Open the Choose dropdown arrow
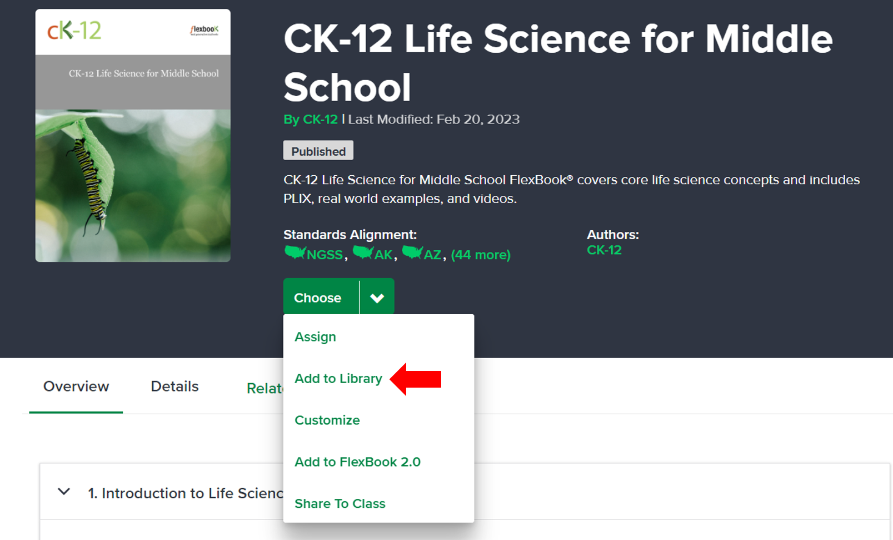Image resolution: width=893 pixels, height=540 pixels. (377, 298)
